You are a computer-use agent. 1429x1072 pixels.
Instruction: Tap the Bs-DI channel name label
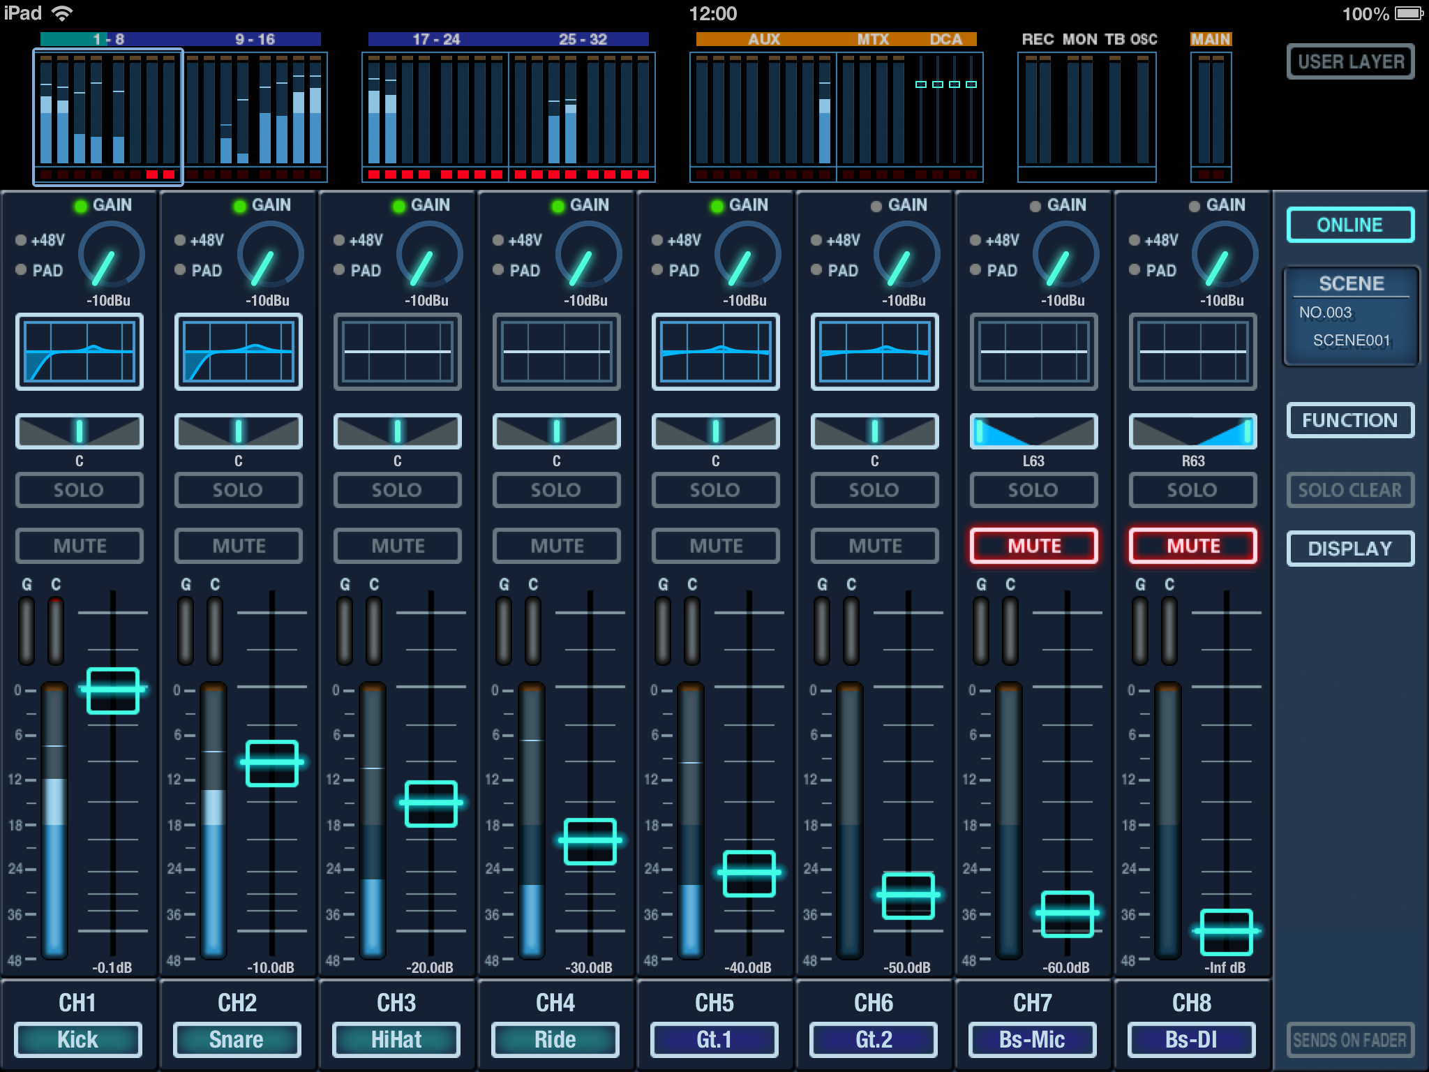[1192, 1040]
